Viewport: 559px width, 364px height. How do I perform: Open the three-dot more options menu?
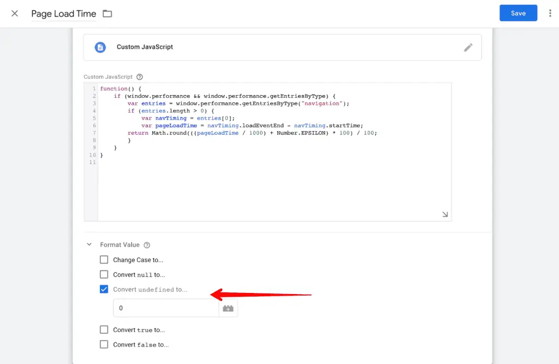pyautogui.click(x=550, y=14)
